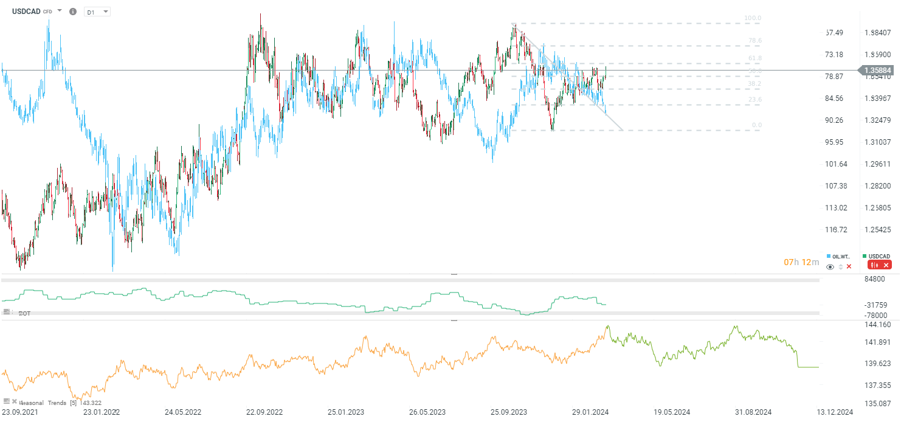This screenshot has width=901, height=422.
Task: Change USDCAD chart type via candlestick icon
Action: [875, 265]
